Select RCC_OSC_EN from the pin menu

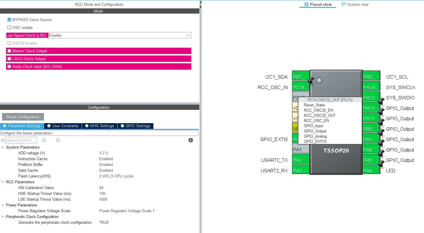tap(316, 121)
